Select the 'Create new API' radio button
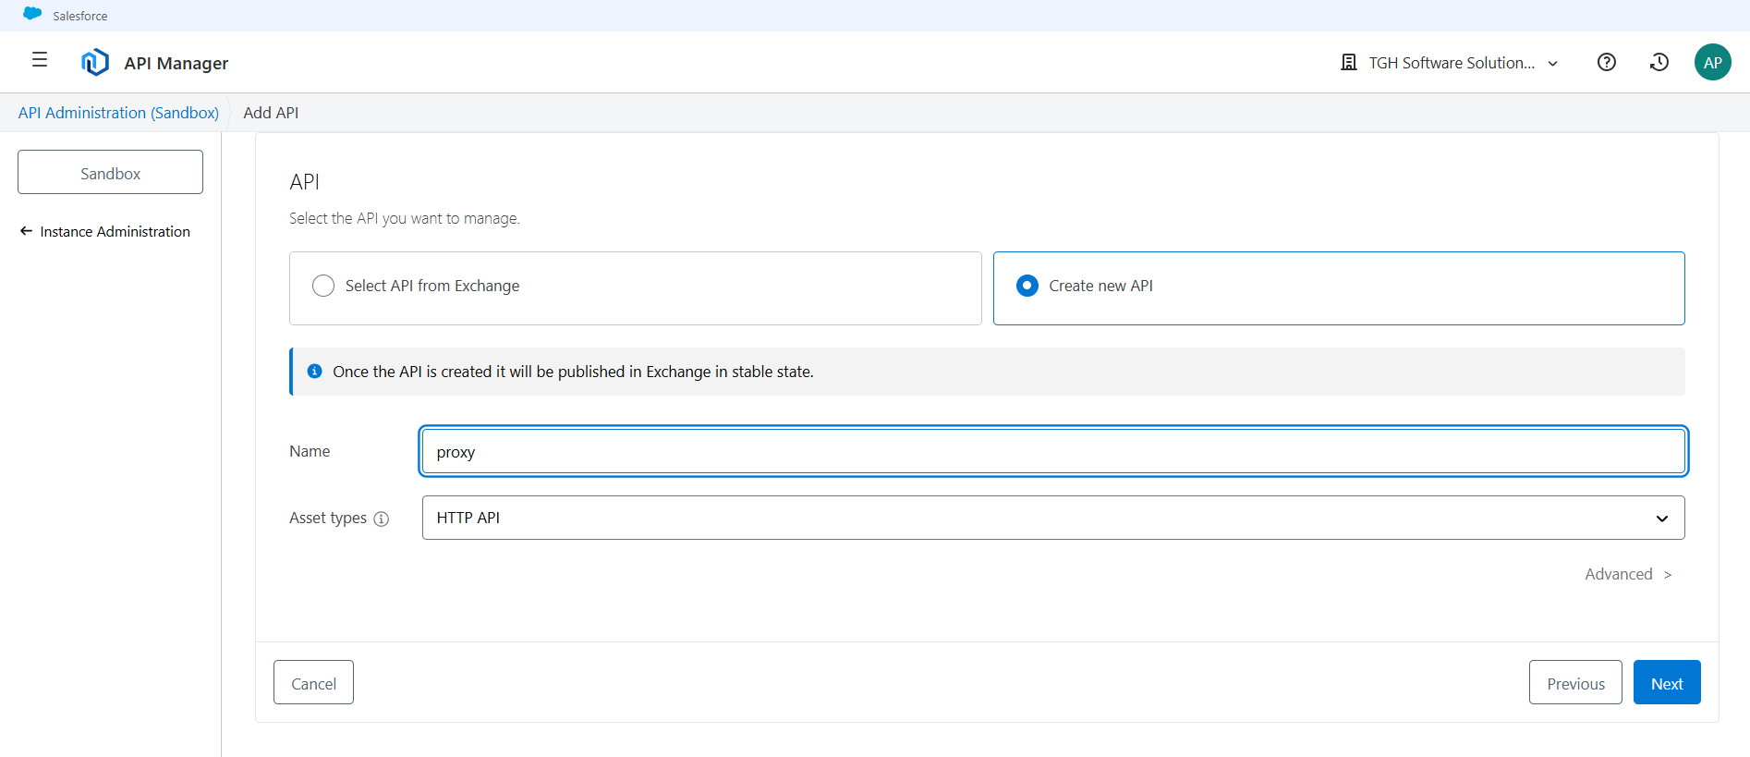1750x757 pixels. point(1027,286)
